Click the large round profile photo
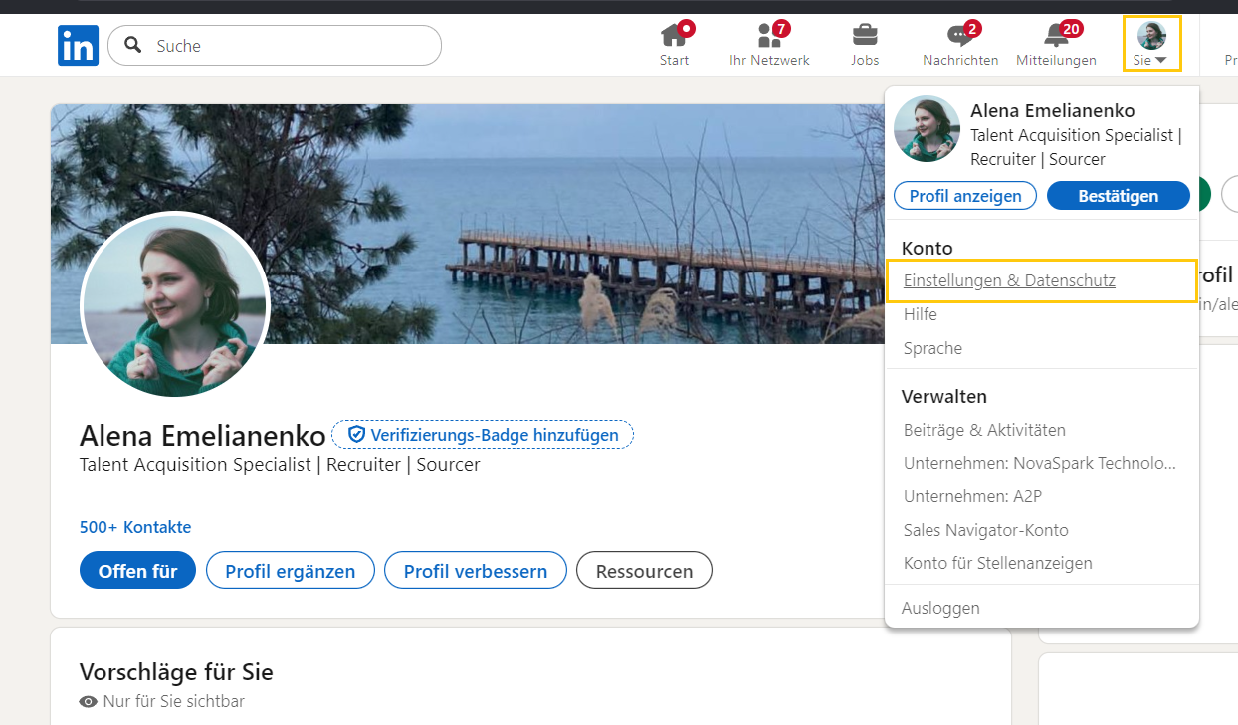Viewport: 1238px width, 725px height. click(x=175, y=305)
